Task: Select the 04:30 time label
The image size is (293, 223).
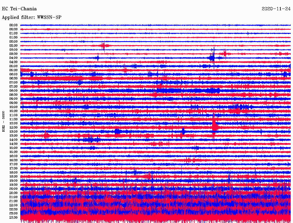Action: pyautogui.click(x=13, y=62)
